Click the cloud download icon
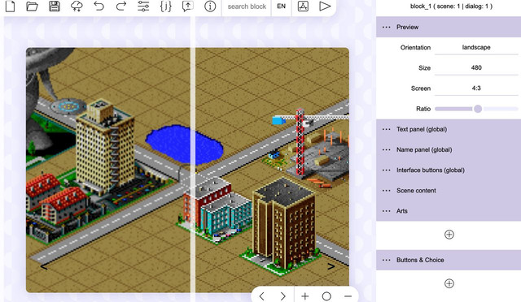Screen dimensions: 521x302 tap(77, 6)
